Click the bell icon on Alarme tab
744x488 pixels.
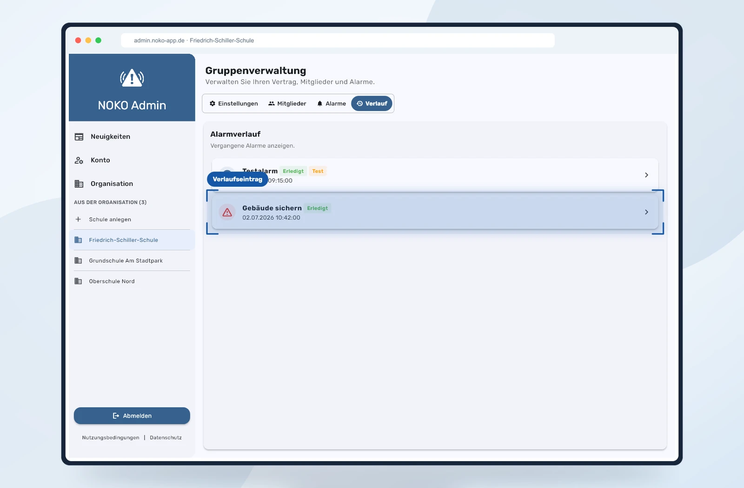(x=320, y=104)
